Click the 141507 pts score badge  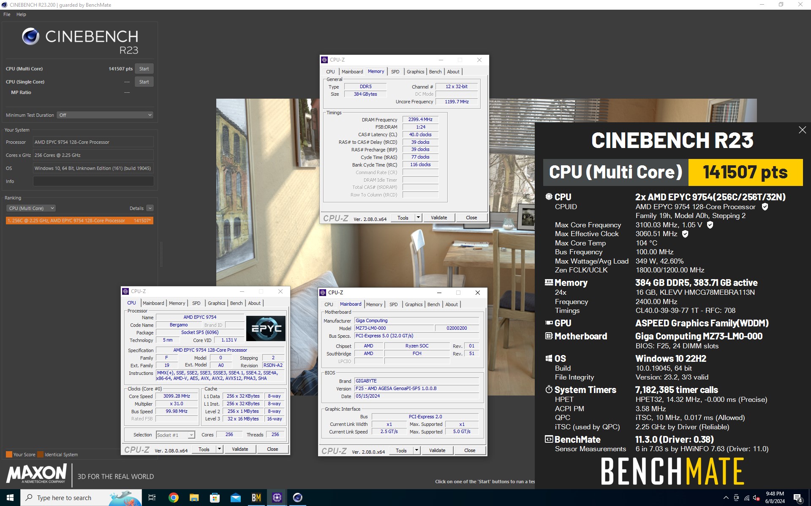[746, 172]
